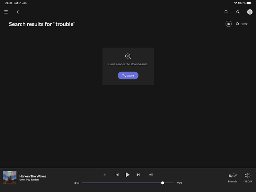
Task: Click the signal path dot indicator
Action: (105, 175)
